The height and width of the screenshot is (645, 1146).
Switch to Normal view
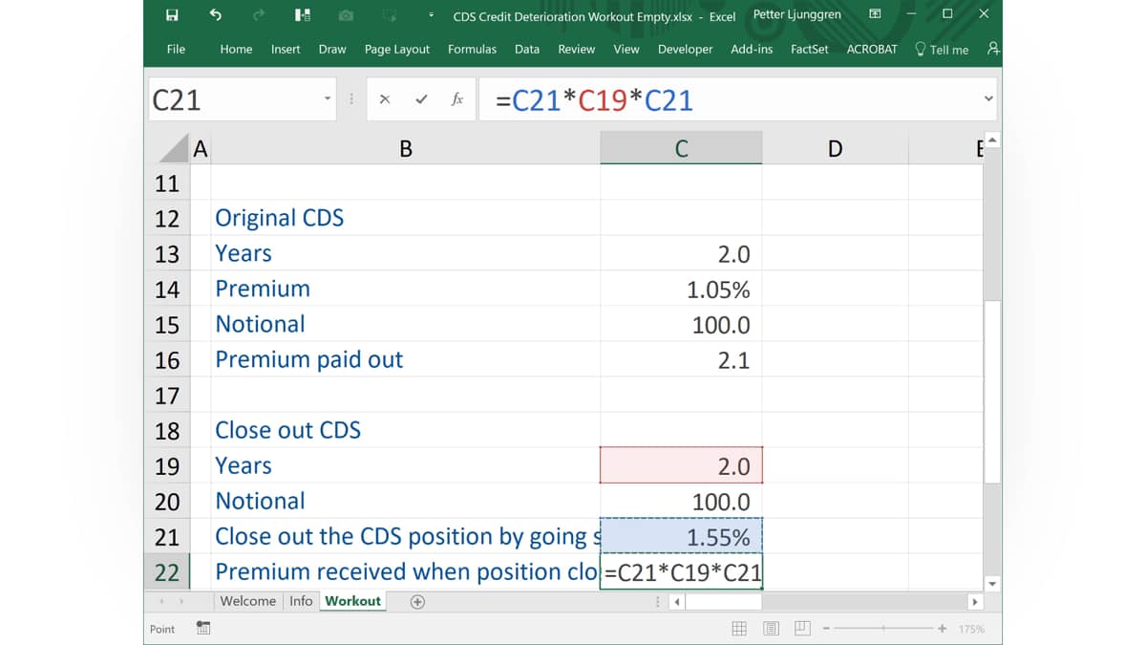tap(739, 628)
